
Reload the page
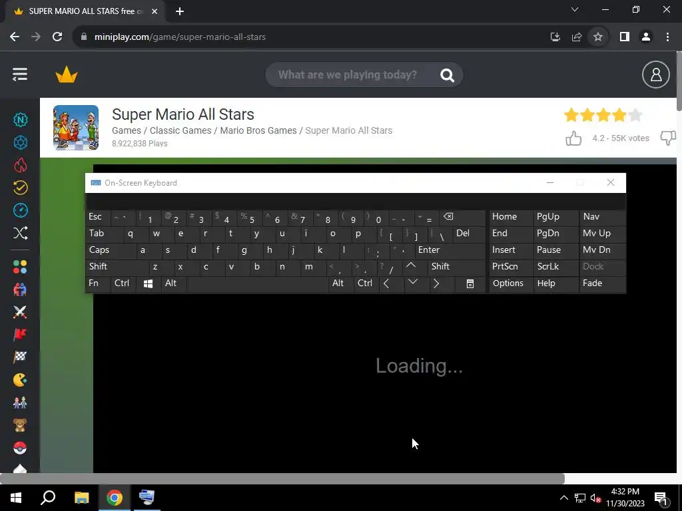[57, 37]
